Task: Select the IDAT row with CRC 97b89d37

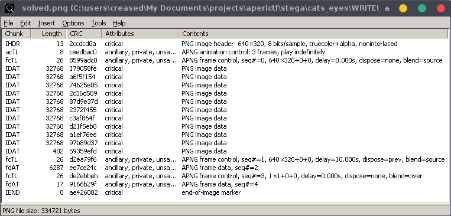Action: pos(226,143)
